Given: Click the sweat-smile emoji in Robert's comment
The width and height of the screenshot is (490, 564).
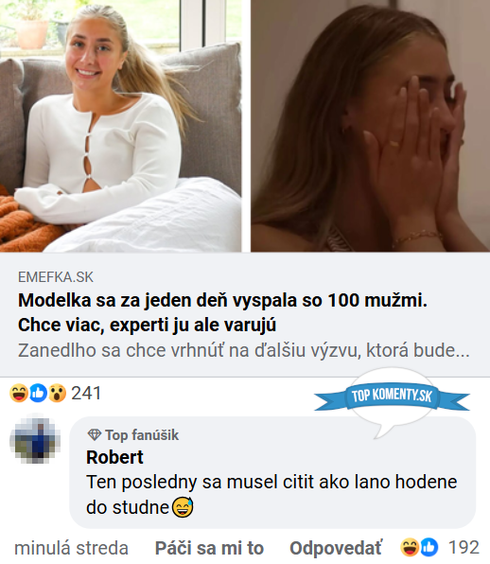Looking at the screenshot, I should 183,507.
